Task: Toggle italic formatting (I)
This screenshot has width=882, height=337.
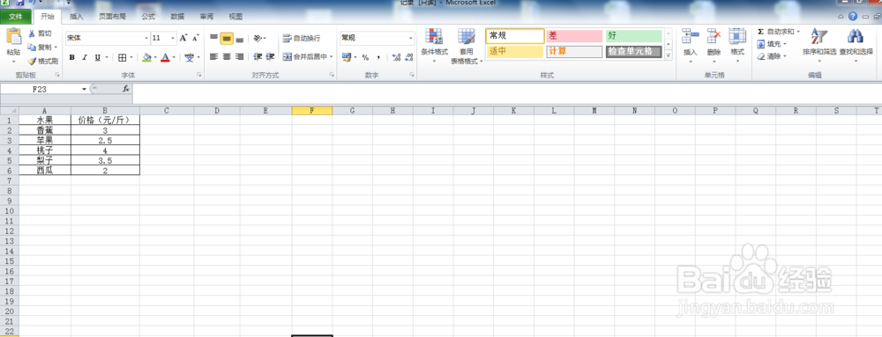Action: coord(85,57)
